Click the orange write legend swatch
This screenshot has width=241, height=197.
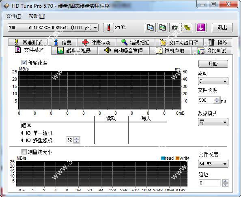click(178, 158)
